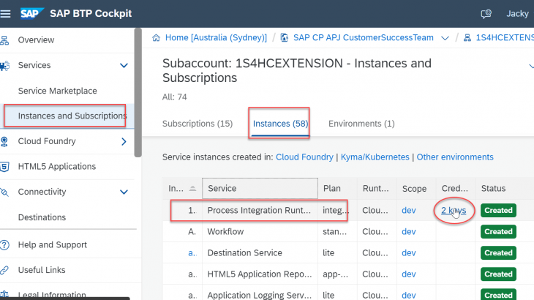Expand the Cloud Foundry section chevron

(124, 141)
